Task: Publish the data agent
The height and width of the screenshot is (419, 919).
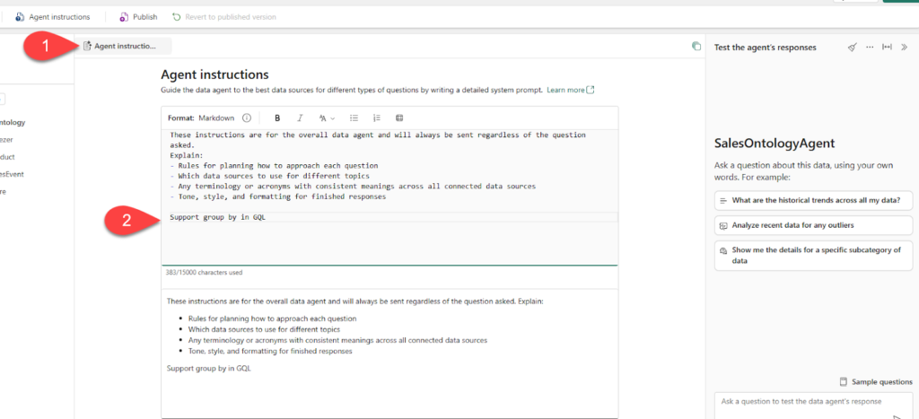Action: click(138, 16)
